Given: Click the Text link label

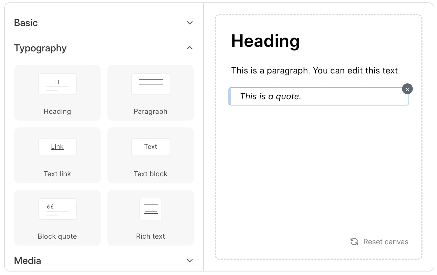Looking at the screenshot, I should pyautogui.click(x=57, y=174).
